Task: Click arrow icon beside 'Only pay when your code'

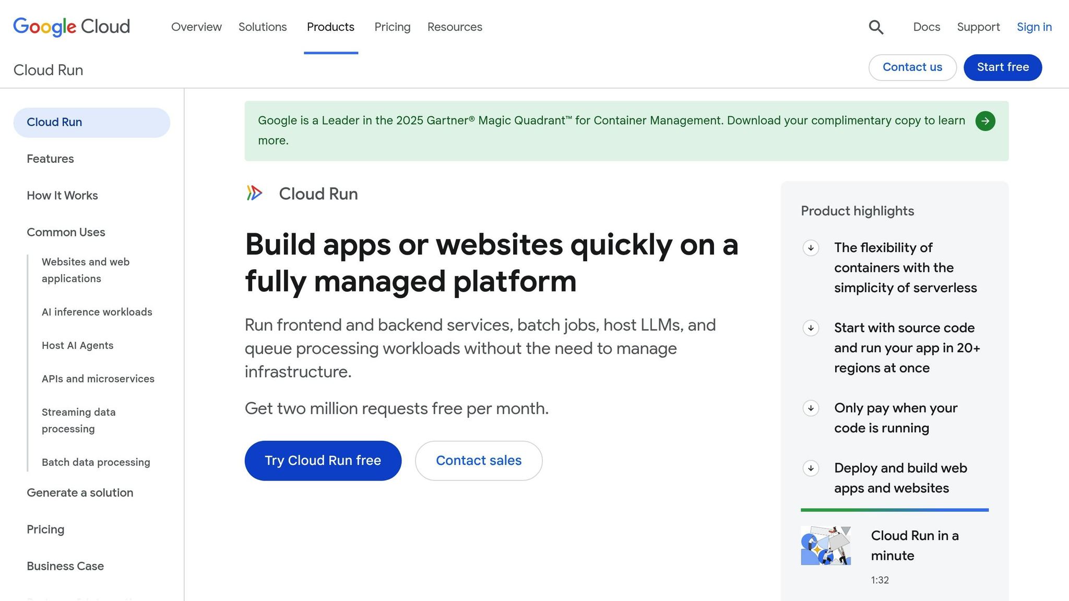Action: tap(811, 408)
